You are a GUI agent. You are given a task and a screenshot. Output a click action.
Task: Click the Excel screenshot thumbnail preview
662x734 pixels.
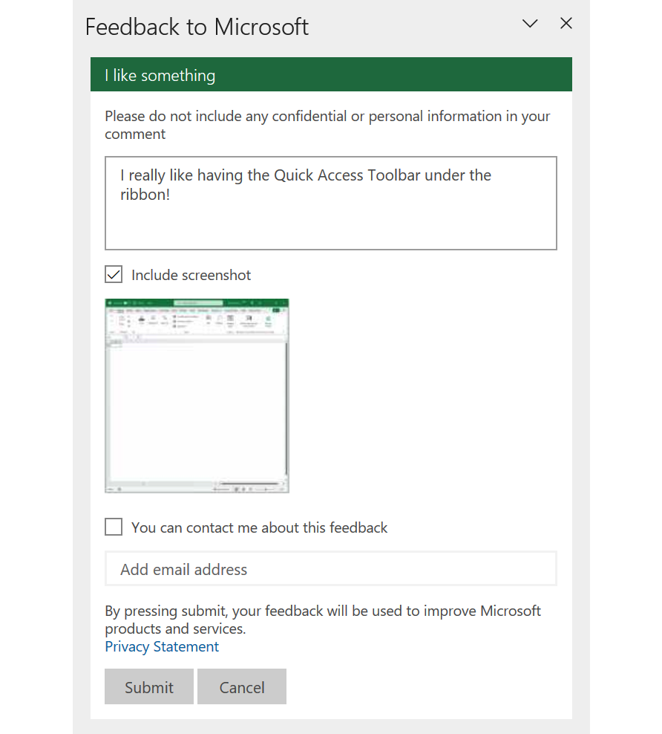(x=197, y=395)
